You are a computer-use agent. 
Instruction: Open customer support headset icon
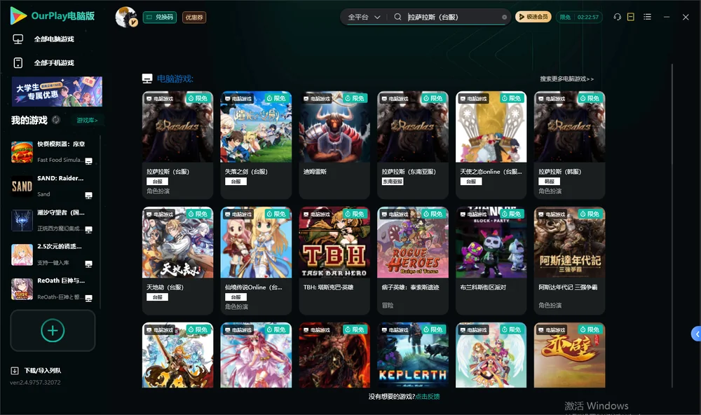pos(618,17)
